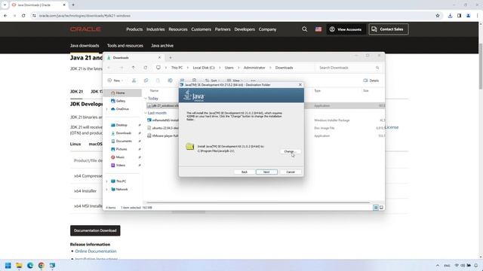Click the Paste icon in Explorer toolbar
483x271 pixels.
click(158, 81)
